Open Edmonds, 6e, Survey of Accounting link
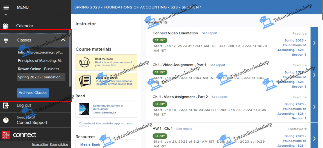Viewport: 323px width, 148px height. 108,107
